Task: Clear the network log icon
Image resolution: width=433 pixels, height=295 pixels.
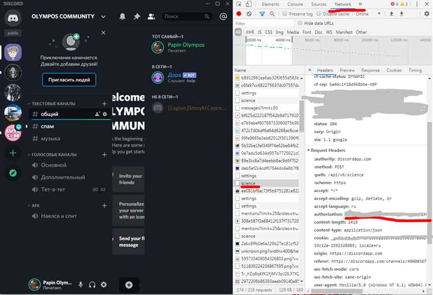Action: tap(249, 14)
